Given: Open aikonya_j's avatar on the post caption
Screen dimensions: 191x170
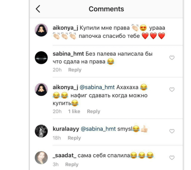Looking at the screenshot, I should point(41,30).
